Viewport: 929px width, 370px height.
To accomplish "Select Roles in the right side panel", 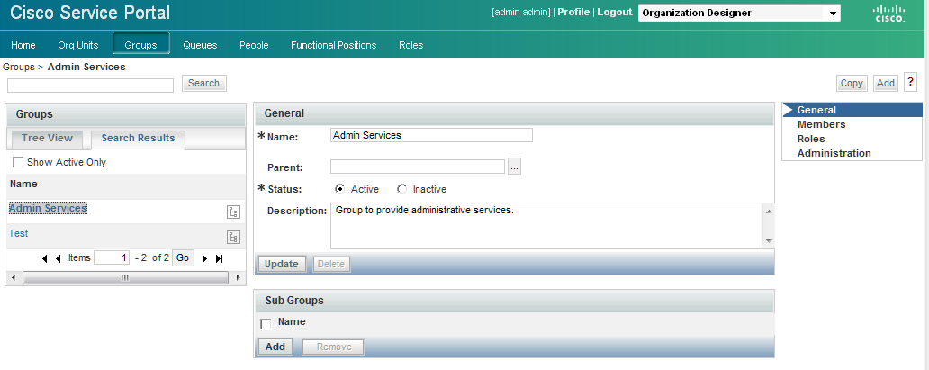I will (811, 139).
